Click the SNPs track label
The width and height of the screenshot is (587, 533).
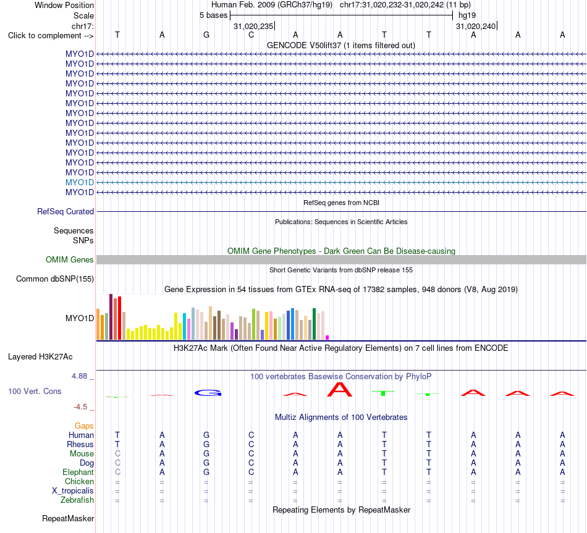pos(83,240)
